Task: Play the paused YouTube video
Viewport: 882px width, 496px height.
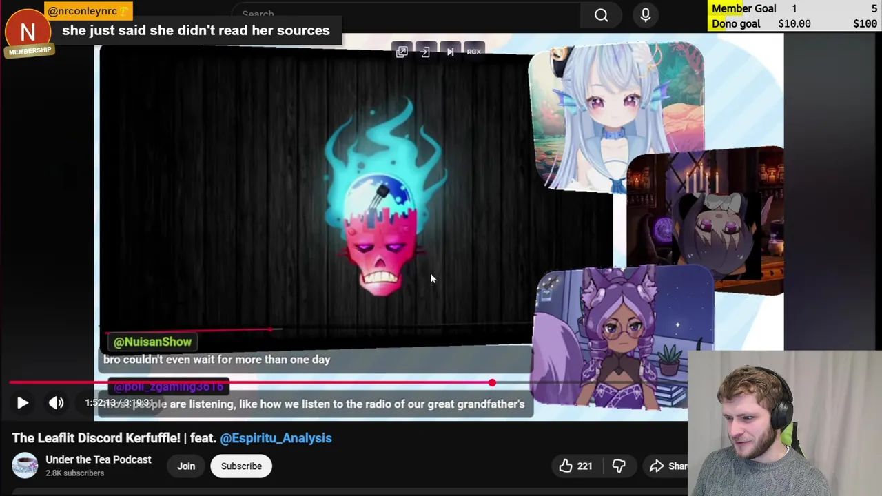Action: (x=22, y=403)
